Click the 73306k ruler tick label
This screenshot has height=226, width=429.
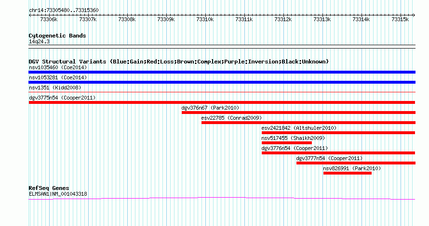[x=49, y=19]
